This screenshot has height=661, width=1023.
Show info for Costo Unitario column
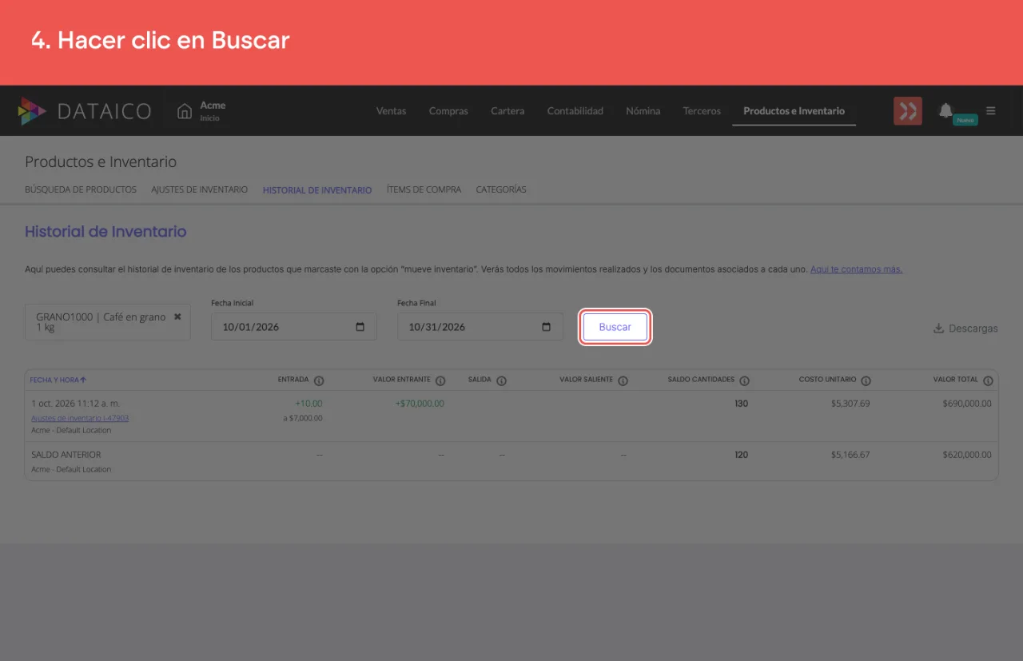(866, 380)
